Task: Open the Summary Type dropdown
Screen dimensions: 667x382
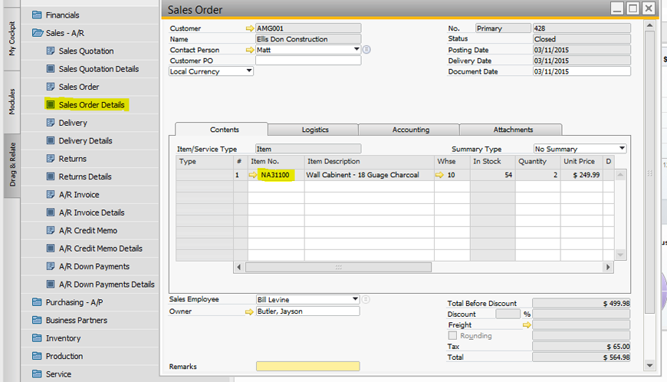Action: click(622, 149)
